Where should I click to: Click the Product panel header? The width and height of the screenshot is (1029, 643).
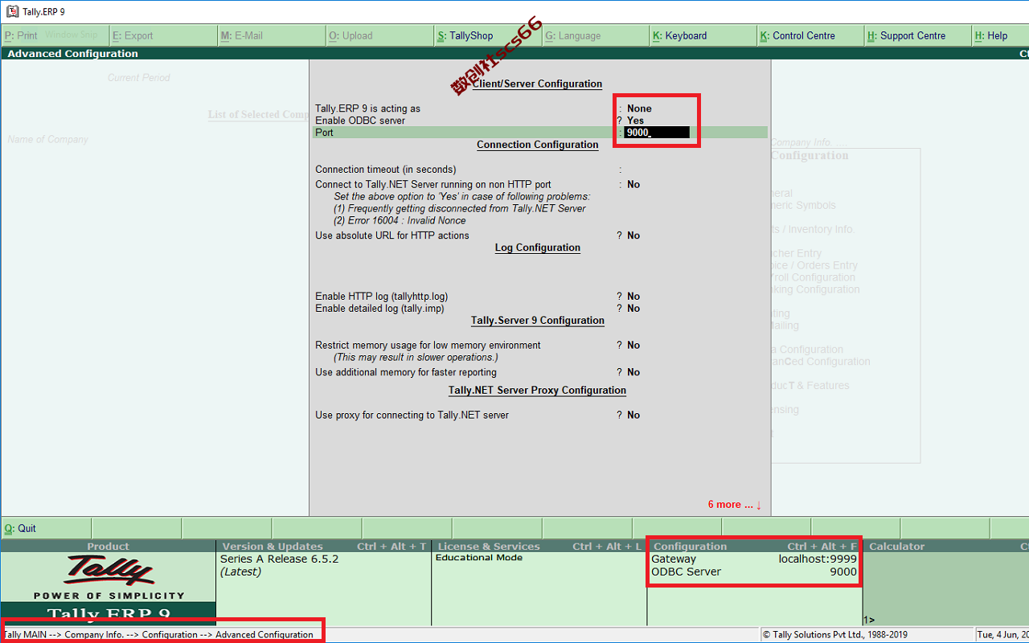point(108,547)
